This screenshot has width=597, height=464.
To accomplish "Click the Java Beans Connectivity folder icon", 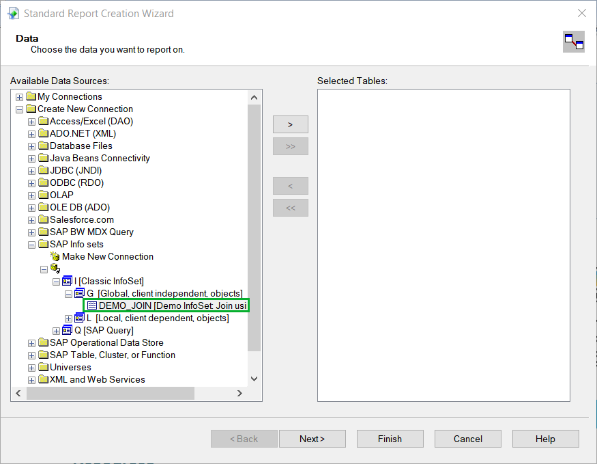I will (44, 158).
